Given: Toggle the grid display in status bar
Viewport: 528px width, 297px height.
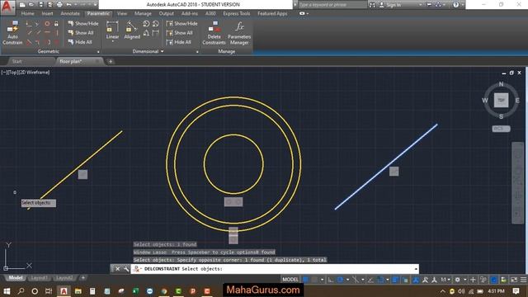Looking at the screenshot, I should [x=306, y=280].
